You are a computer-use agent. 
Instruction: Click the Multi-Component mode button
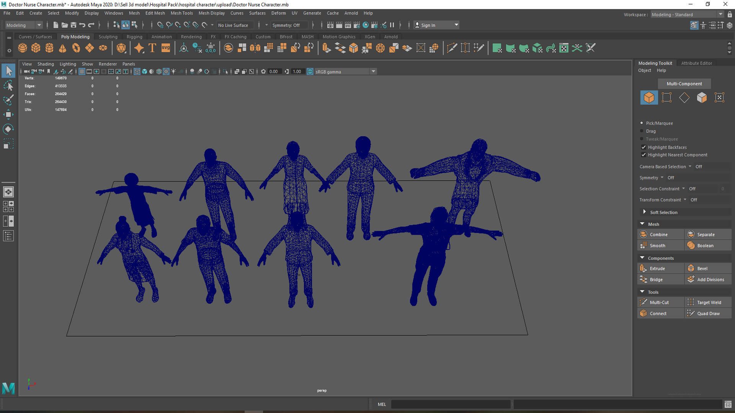pos(684,84)
